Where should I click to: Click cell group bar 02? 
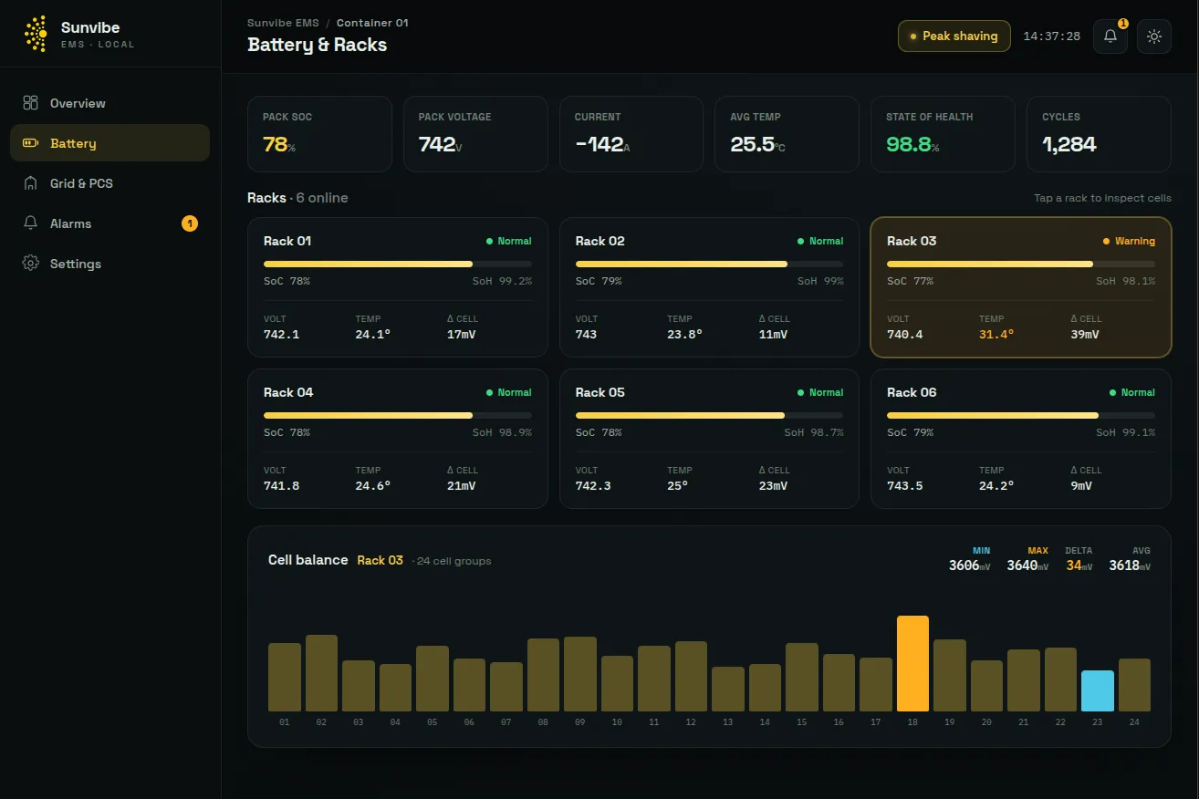click(321, 673)
